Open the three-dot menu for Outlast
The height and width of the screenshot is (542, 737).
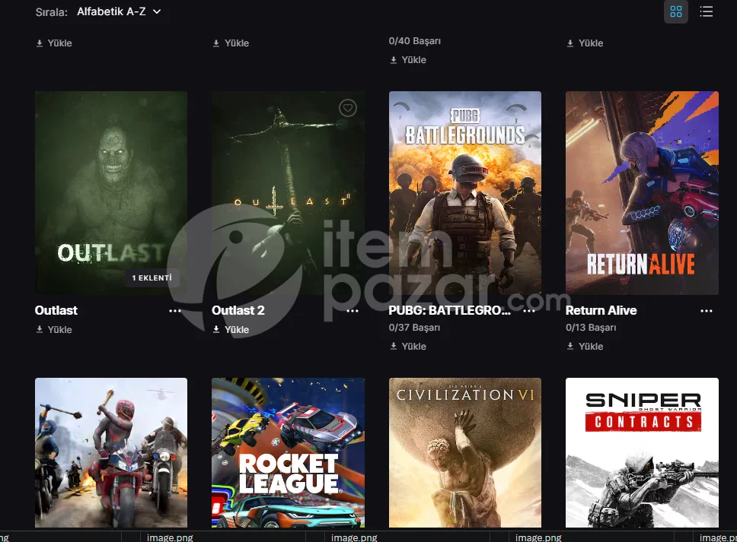pyautogui.click(x=175, y=311)
